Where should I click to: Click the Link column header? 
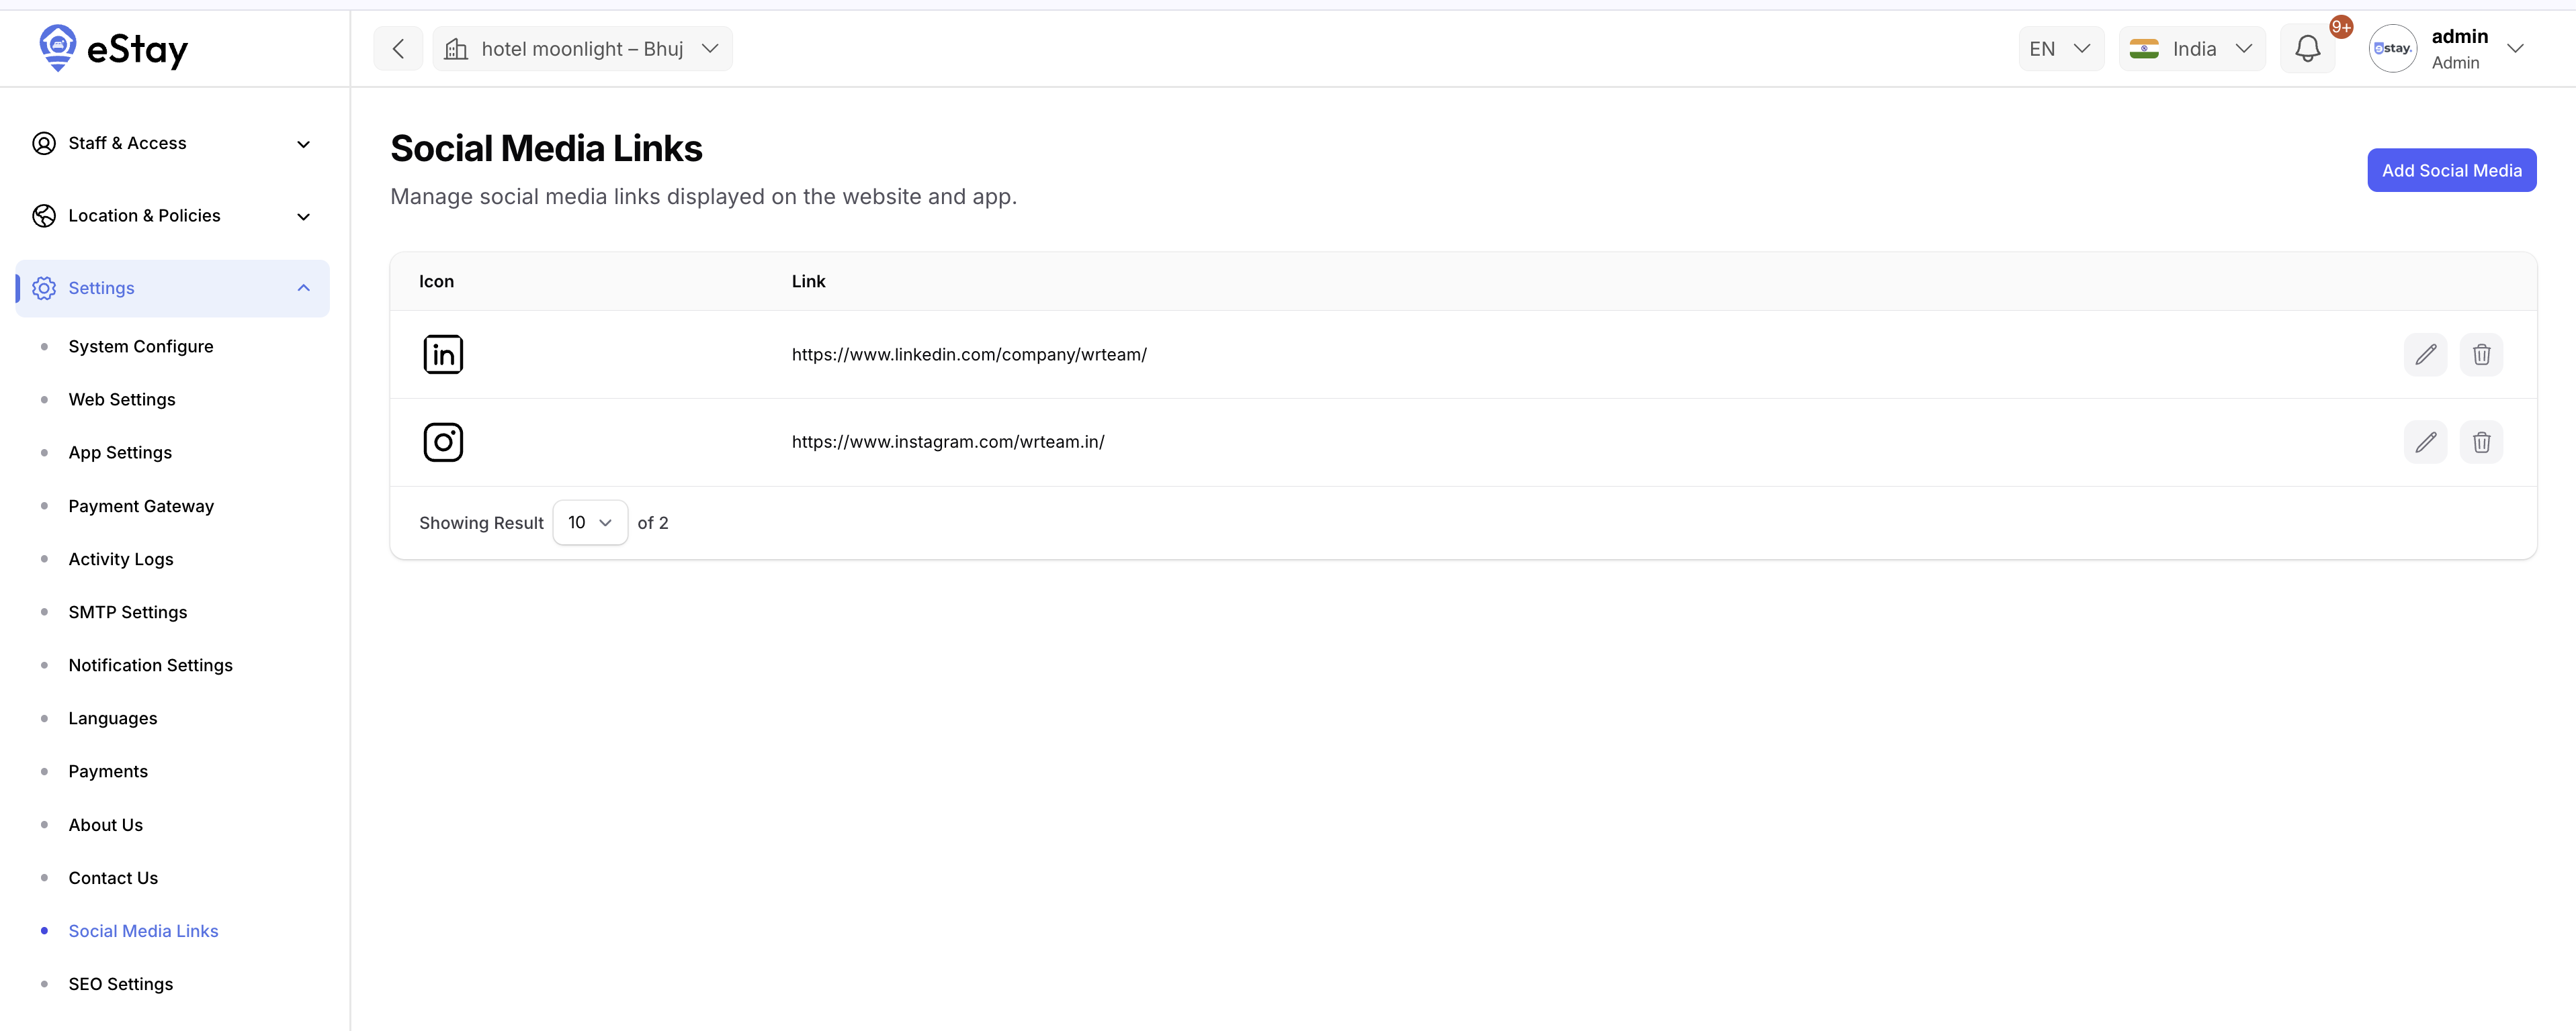(x=808, y=282)
